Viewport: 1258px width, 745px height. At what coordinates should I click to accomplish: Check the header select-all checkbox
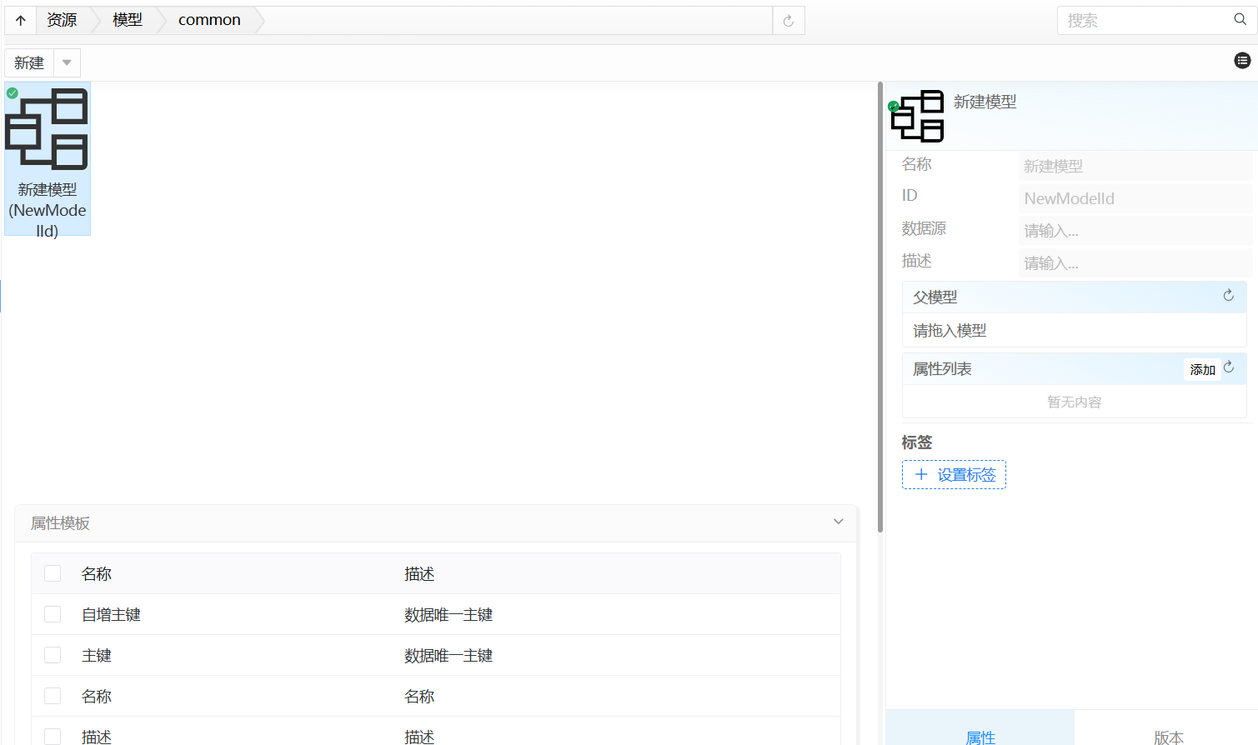click(x=53, y=573)
